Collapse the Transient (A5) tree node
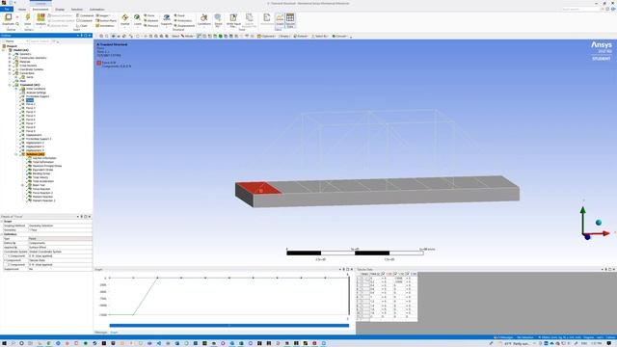The height and width of the screenshot is (347, 617). [10, 85]
